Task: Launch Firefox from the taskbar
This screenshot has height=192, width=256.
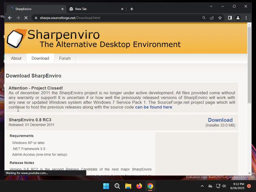Action: click(139, 186)
